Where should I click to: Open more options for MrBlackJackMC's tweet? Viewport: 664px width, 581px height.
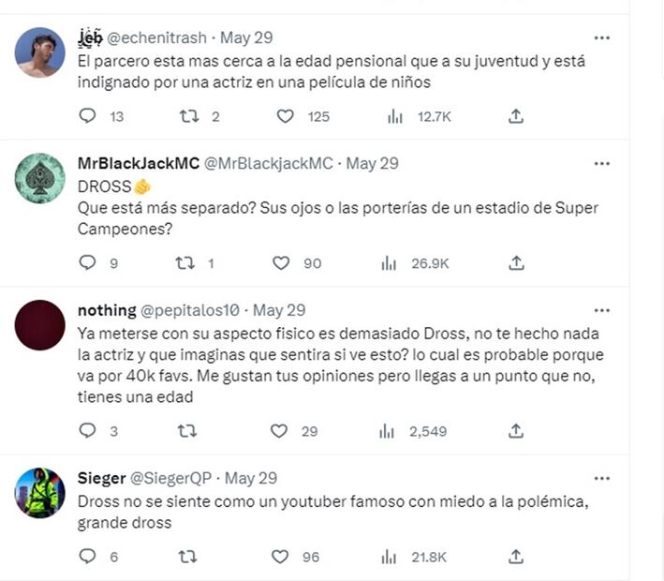pyautogui.click(x=602, y=163)
